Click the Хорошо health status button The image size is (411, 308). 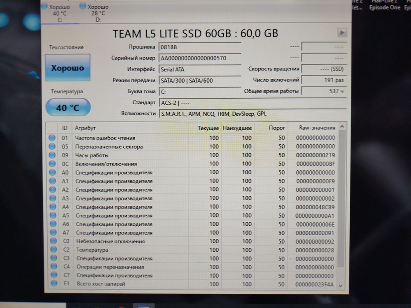click(x=68, y=68)
